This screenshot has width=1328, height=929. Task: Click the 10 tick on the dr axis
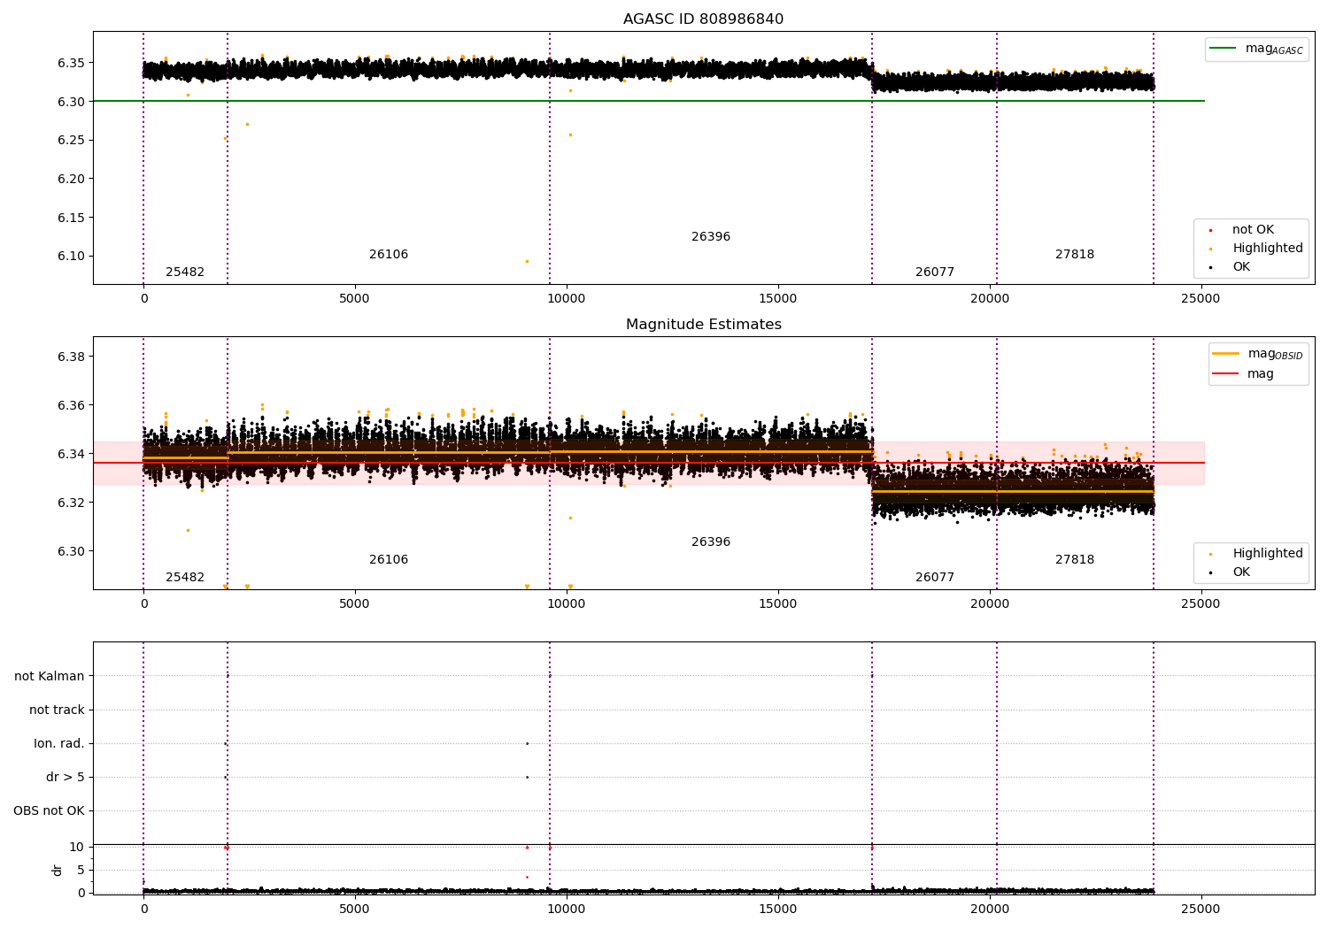(77, 847)
